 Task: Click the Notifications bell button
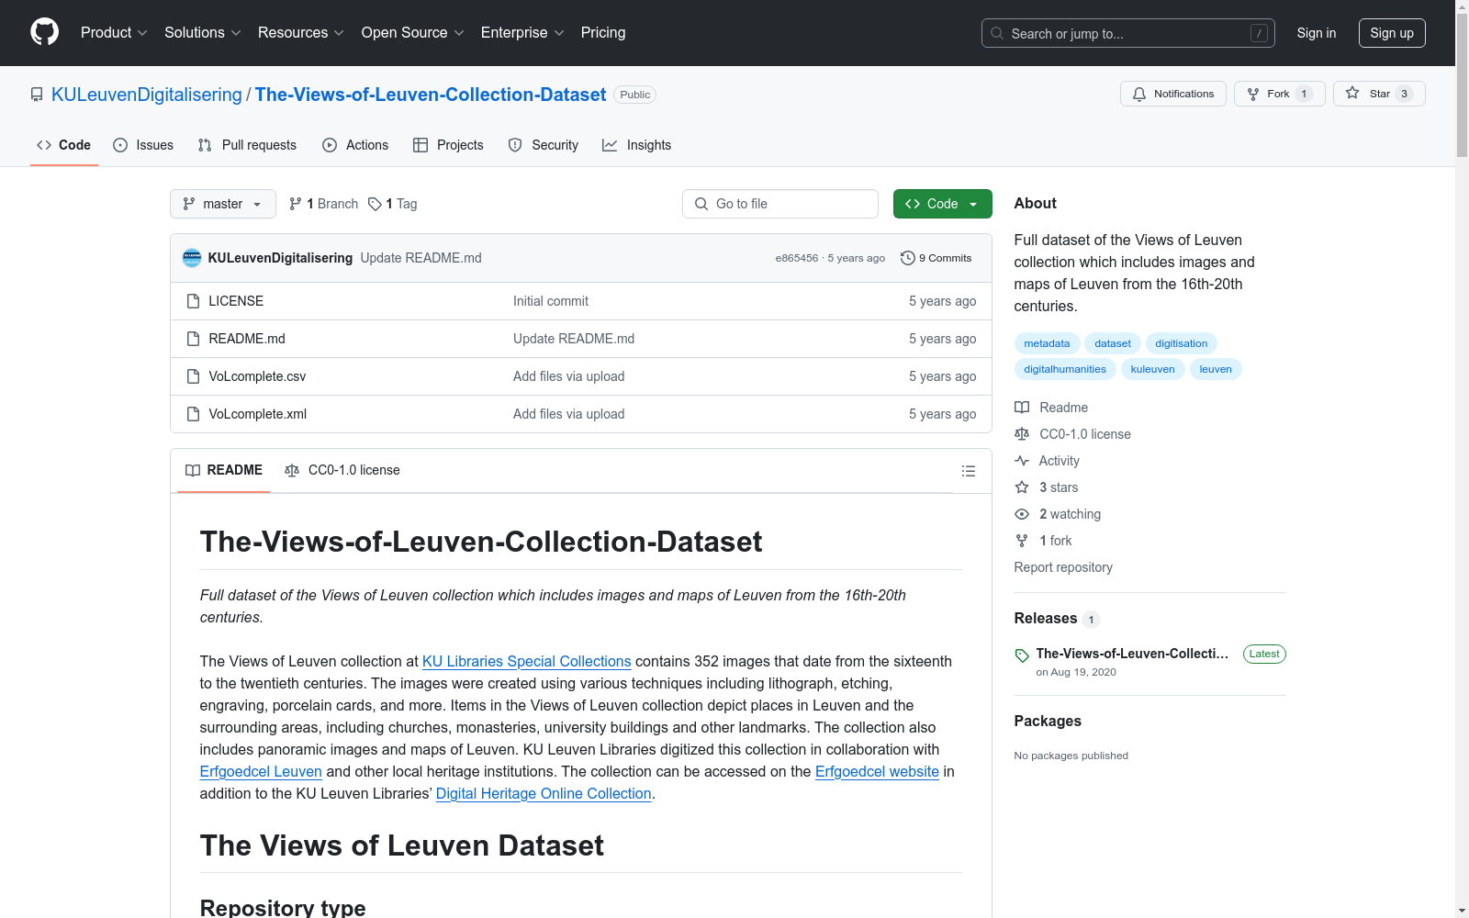(1173, 94)
